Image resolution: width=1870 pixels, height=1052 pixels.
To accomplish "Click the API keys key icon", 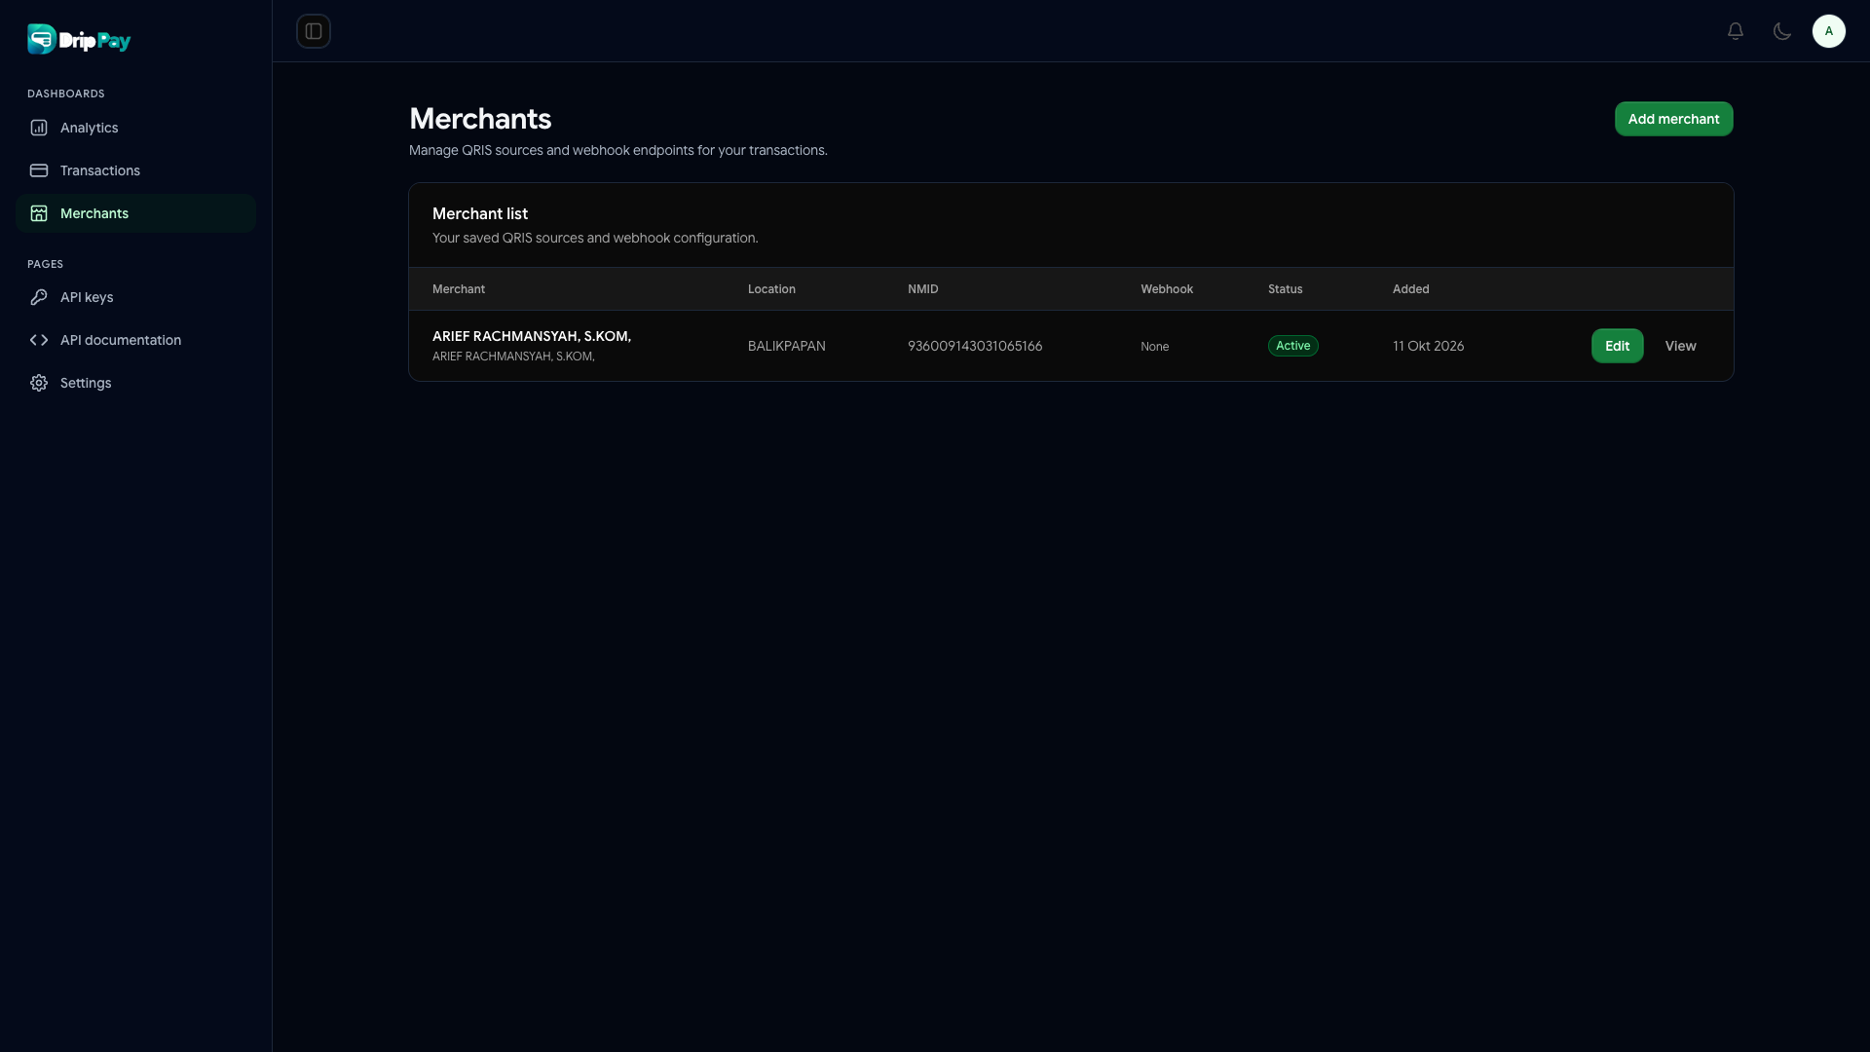I will tap(39, 297).
